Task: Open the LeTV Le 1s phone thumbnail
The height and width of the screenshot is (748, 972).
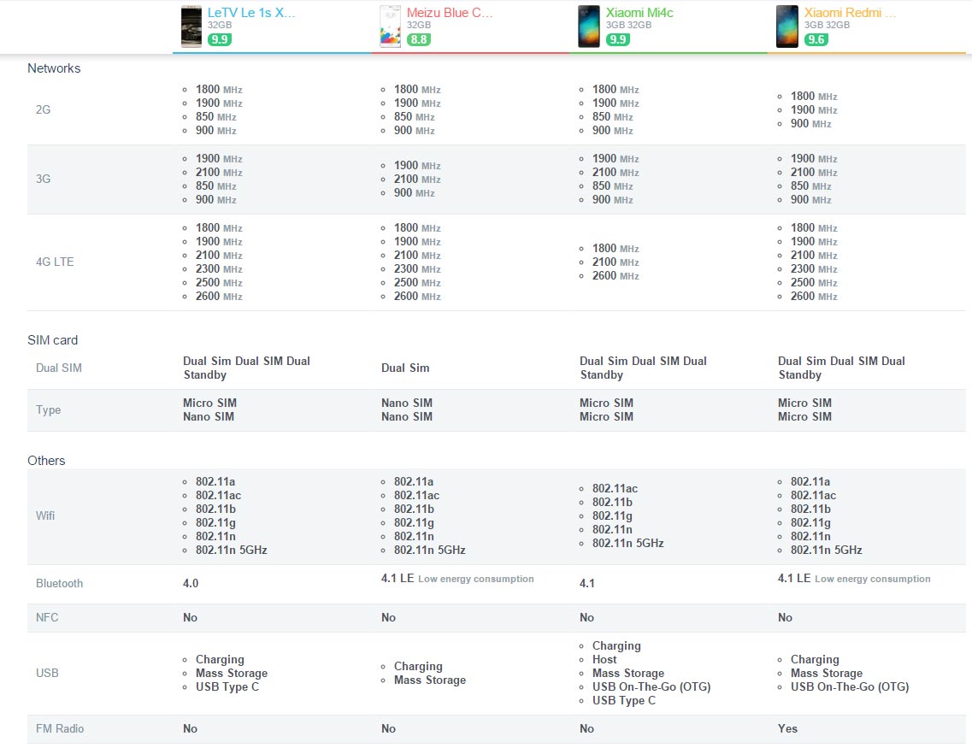Action: click(x=191, y=26)
